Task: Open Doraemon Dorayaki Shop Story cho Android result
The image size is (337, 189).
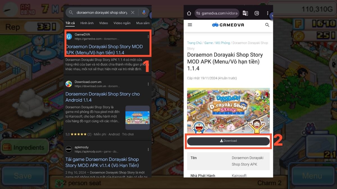Action: click(x=103, y=97)
